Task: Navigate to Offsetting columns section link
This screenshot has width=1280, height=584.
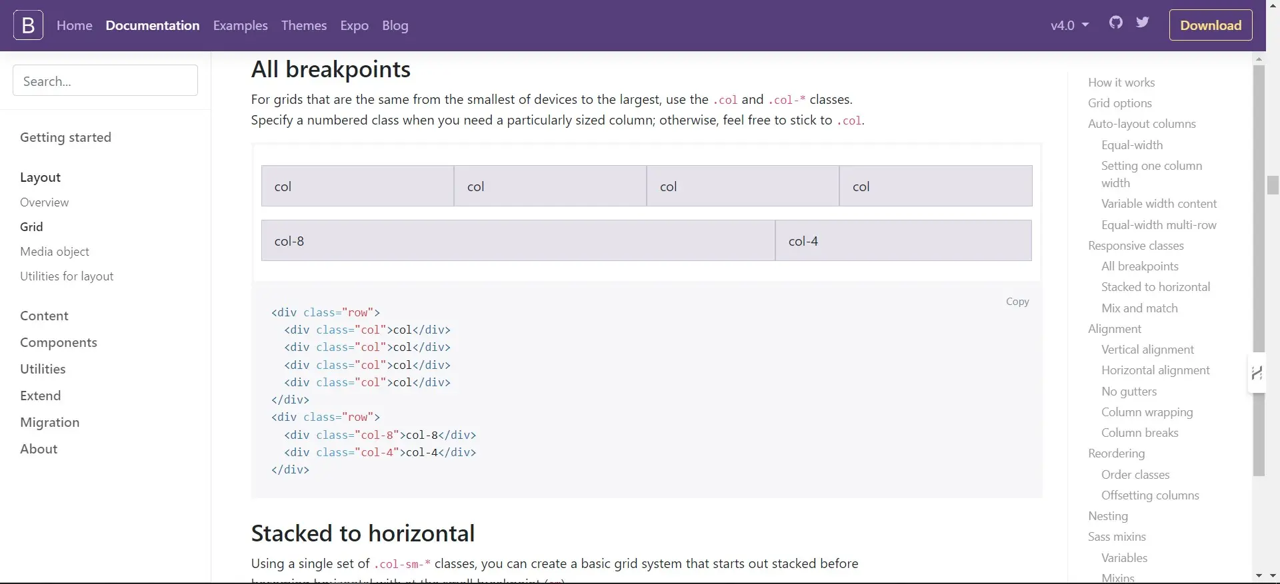Action: click(x=1149, y=495)
